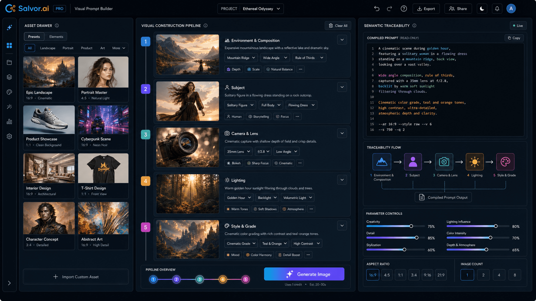
Task: Open the grid dashboard icon in sidebar
Action: (x=9, y=45)
